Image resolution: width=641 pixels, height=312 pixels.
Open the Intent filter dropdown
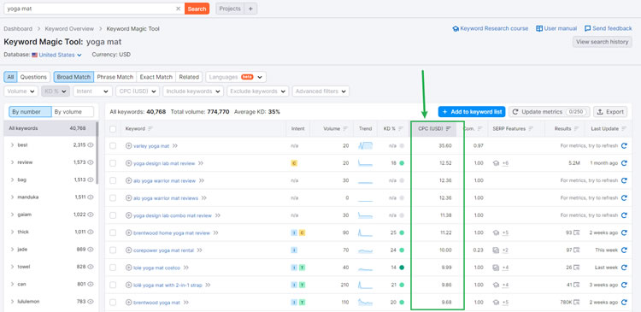click(93, 91)
